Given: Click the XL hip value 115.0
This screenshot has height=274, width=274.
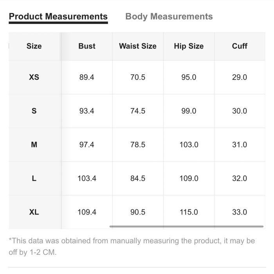Looking at the screenshot, I should point(189,212).
